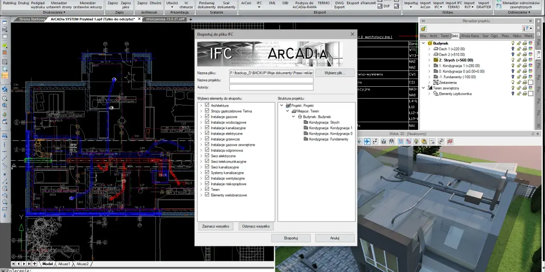Click the Eksportuj button
The image size is (545, 272).
291,238
